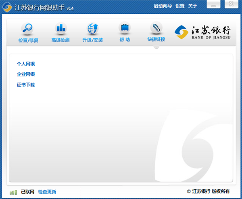242x199 pixels.
Task: Switch to the 高级检测 tab label
Action: pyautogui.click(x=60, y=40)
